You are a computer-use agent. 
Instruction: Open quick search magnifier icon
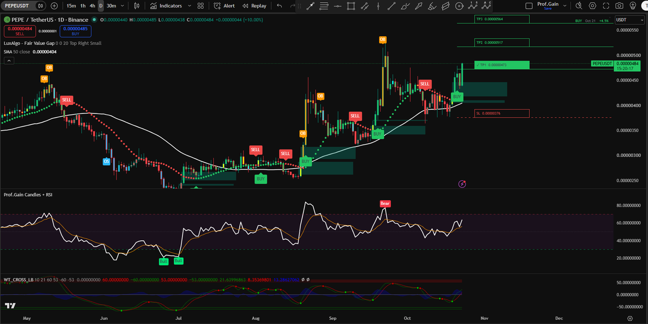pos(578,5)
